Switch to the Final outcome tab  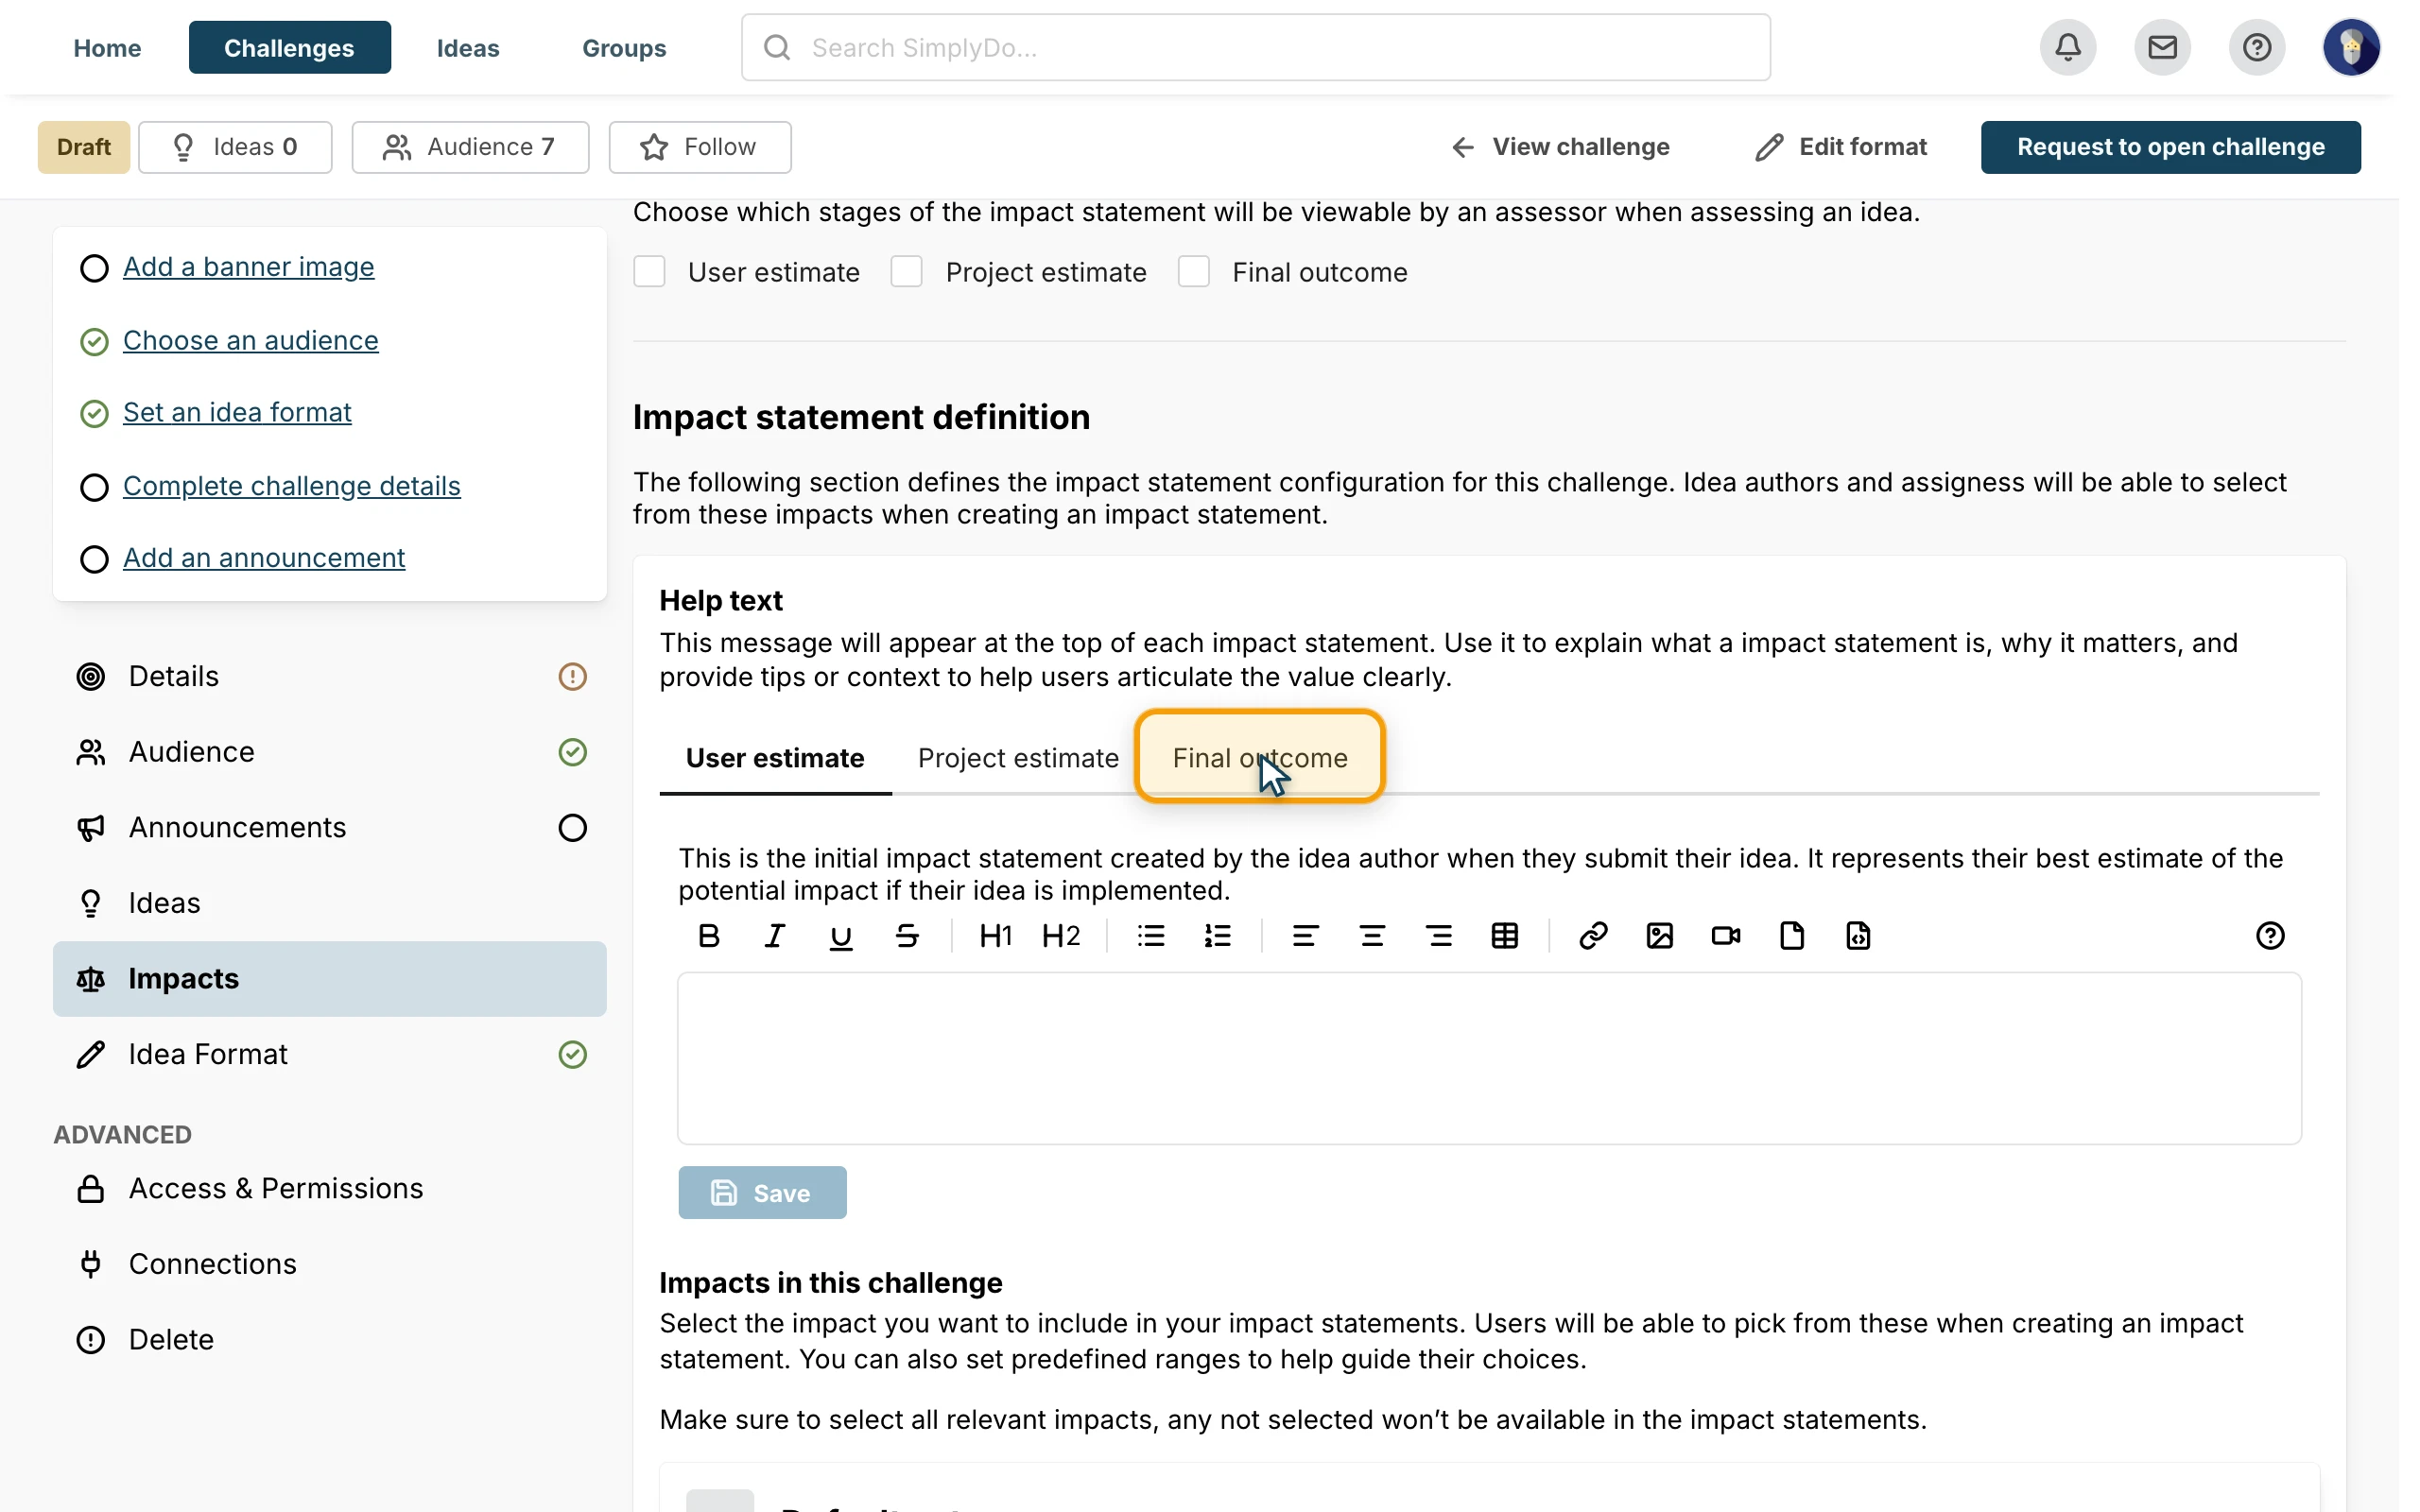click(x=1260, y=758)
